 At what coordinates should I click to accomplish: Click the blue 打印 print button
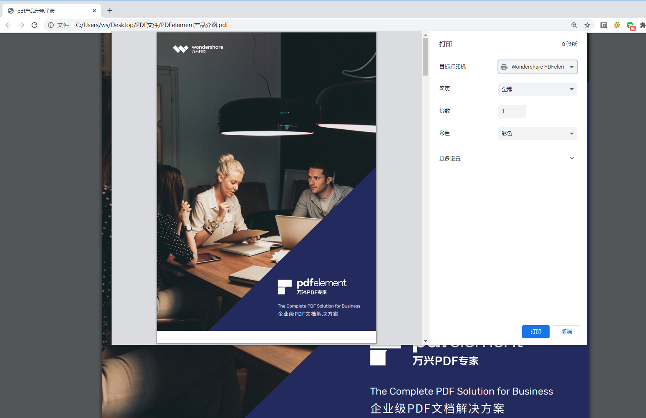coord(535,331)
